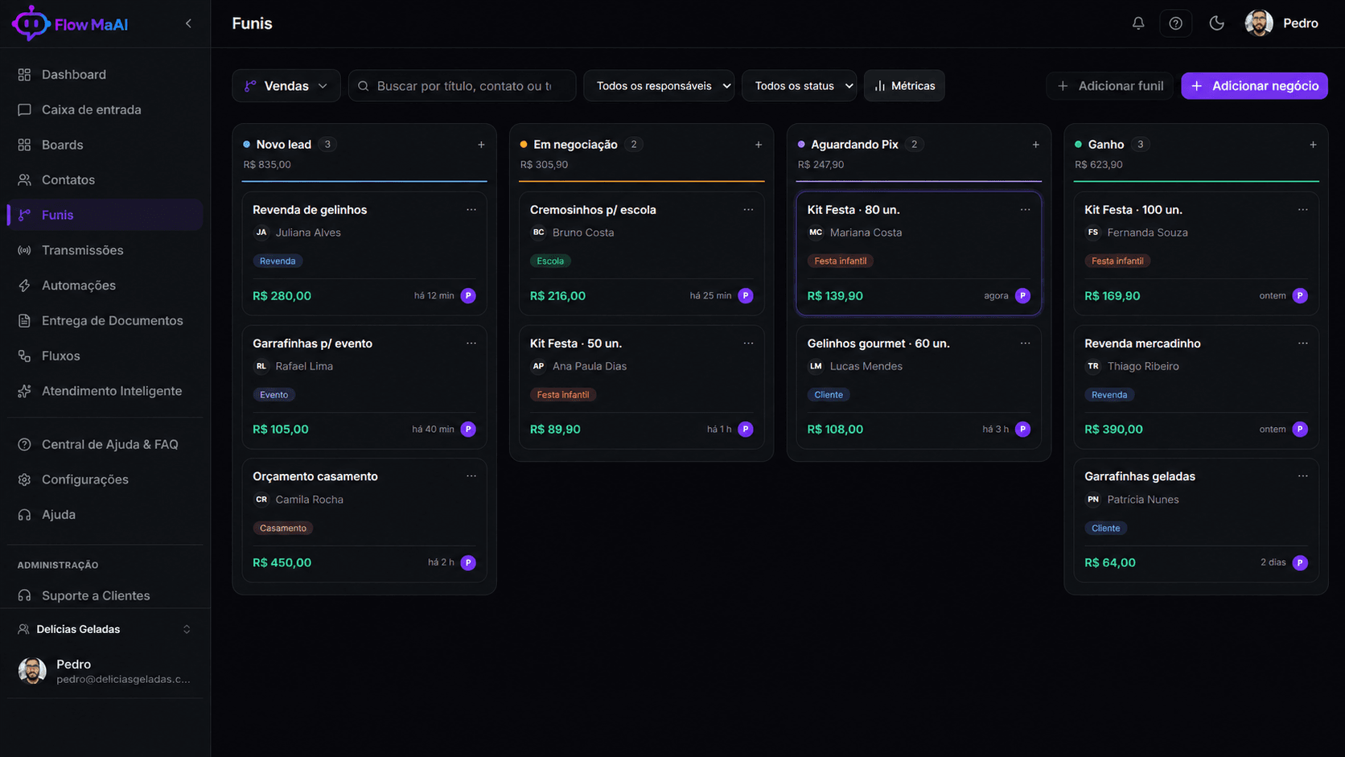Image resolution: width=1345 pixels, height=757 pixels.
Task: Open options menu on Revenda mercadinho card
Action: pos(1302,344)
